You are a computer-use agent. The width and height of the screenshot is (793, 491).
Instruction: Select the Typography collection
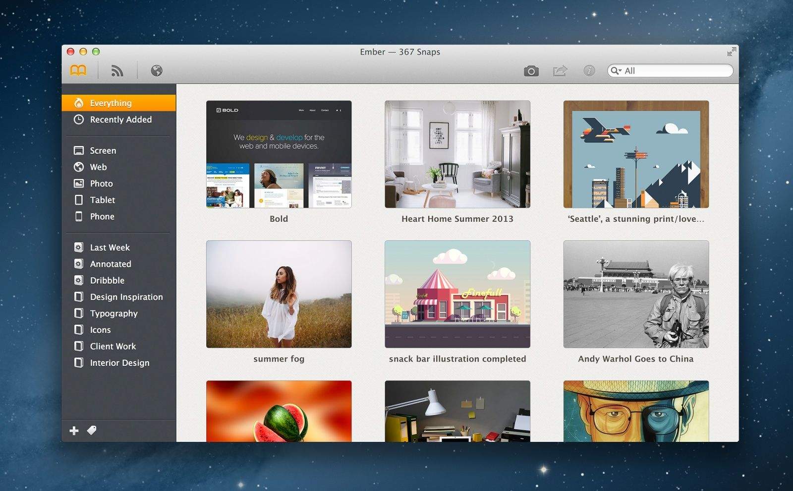[x=113, y=313]
